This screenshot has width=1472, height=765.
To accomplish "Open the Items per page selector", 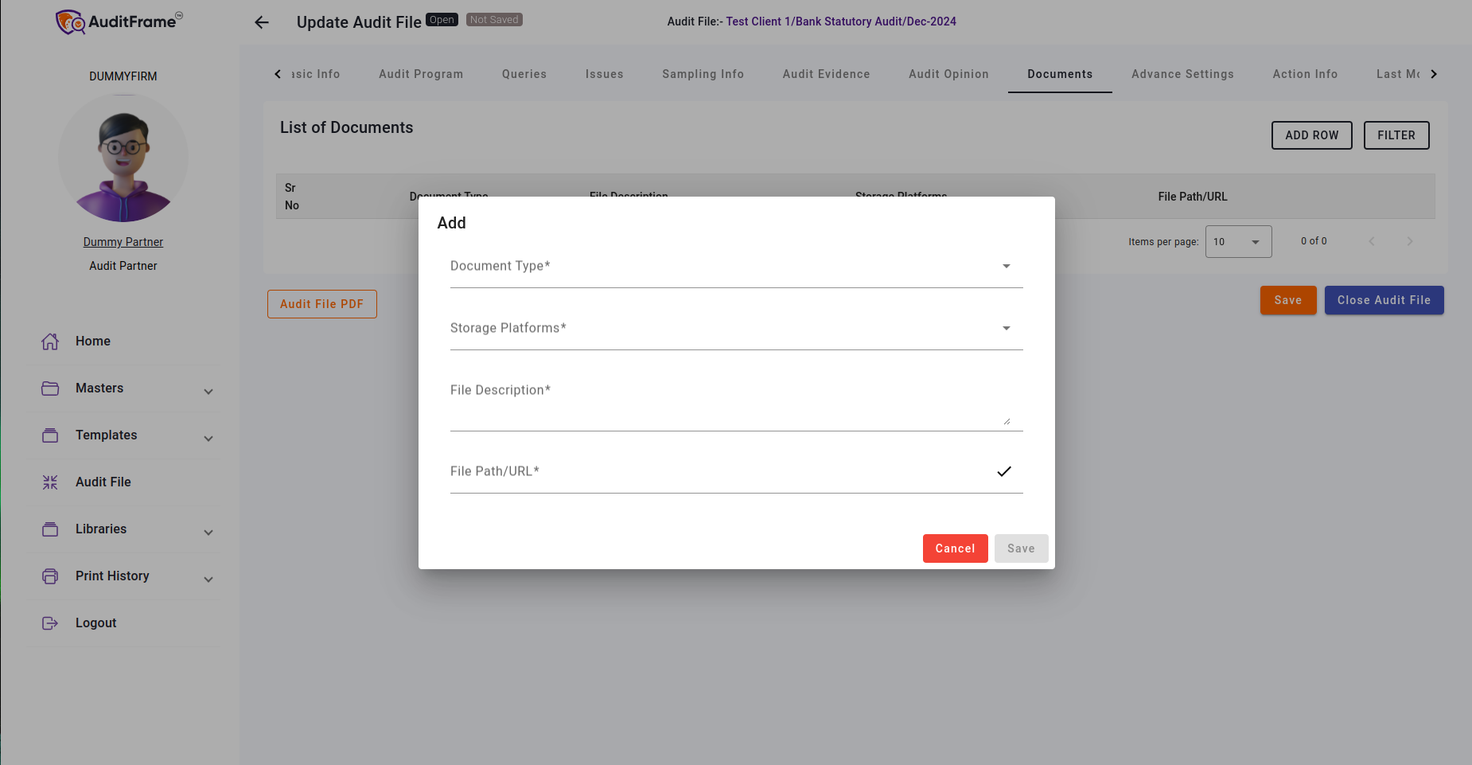I will pyautogui.click(x=1238, y=242).
